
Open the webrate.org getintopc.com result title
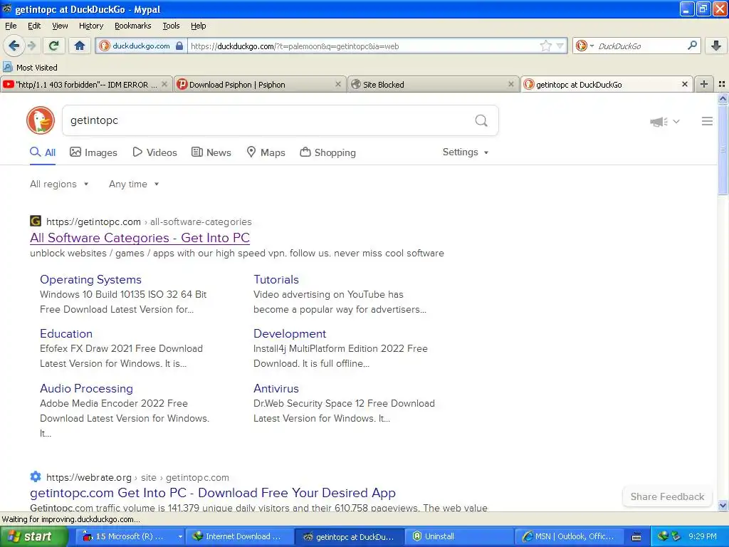pyautogui.click(x=213, y=493)
